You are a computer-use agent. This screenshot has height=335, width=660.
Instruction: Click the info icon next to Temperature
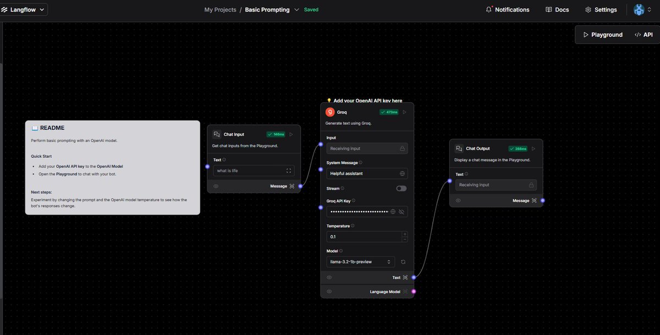pyautogui.click(x=353, y=226)
